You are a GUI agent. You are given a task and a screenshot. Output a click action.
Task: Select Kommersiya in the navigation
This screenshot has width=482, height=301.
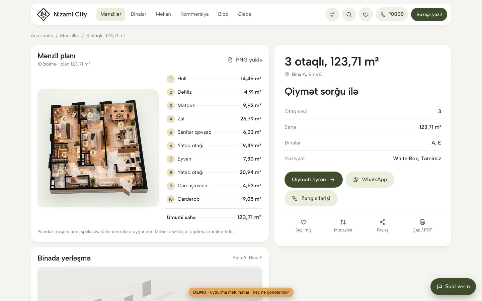(x=194, y=14)
